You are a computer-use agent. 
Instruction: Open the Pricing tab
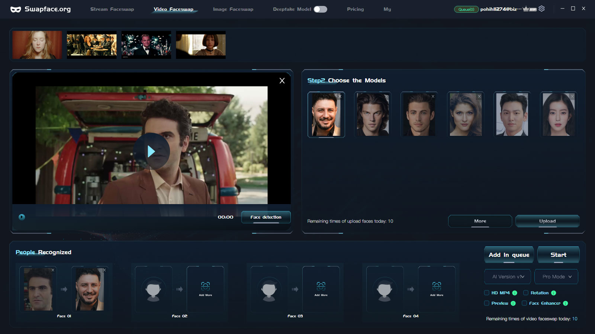pos(355,9)
